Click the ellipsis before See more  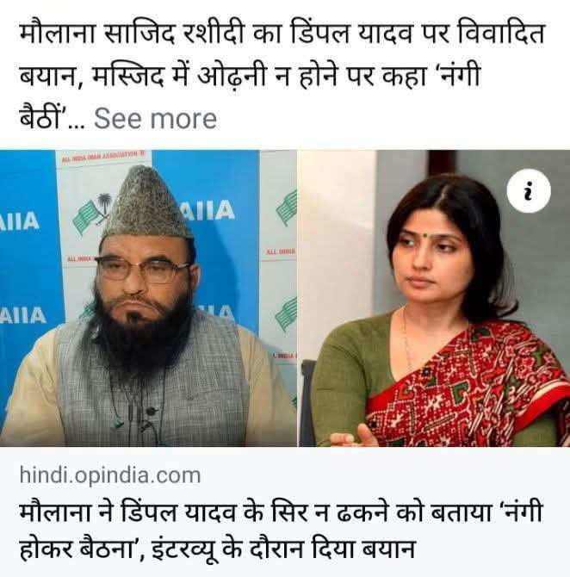click(x=76, y=125)
